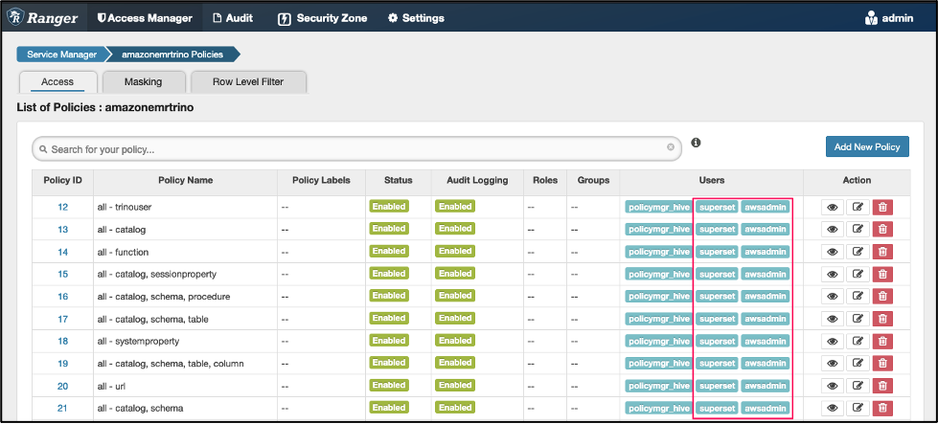
Task: Delete policy 16 catalog, schema, procedure
Action: 882,296
